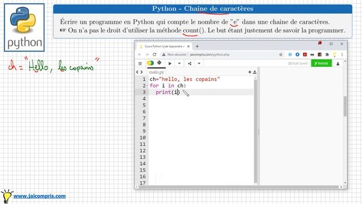Viewport: 362px width, 204px height.
Task: Click the Trinket yellow-green logo icon
Action: pyautogui.click(x=150, y=63)
